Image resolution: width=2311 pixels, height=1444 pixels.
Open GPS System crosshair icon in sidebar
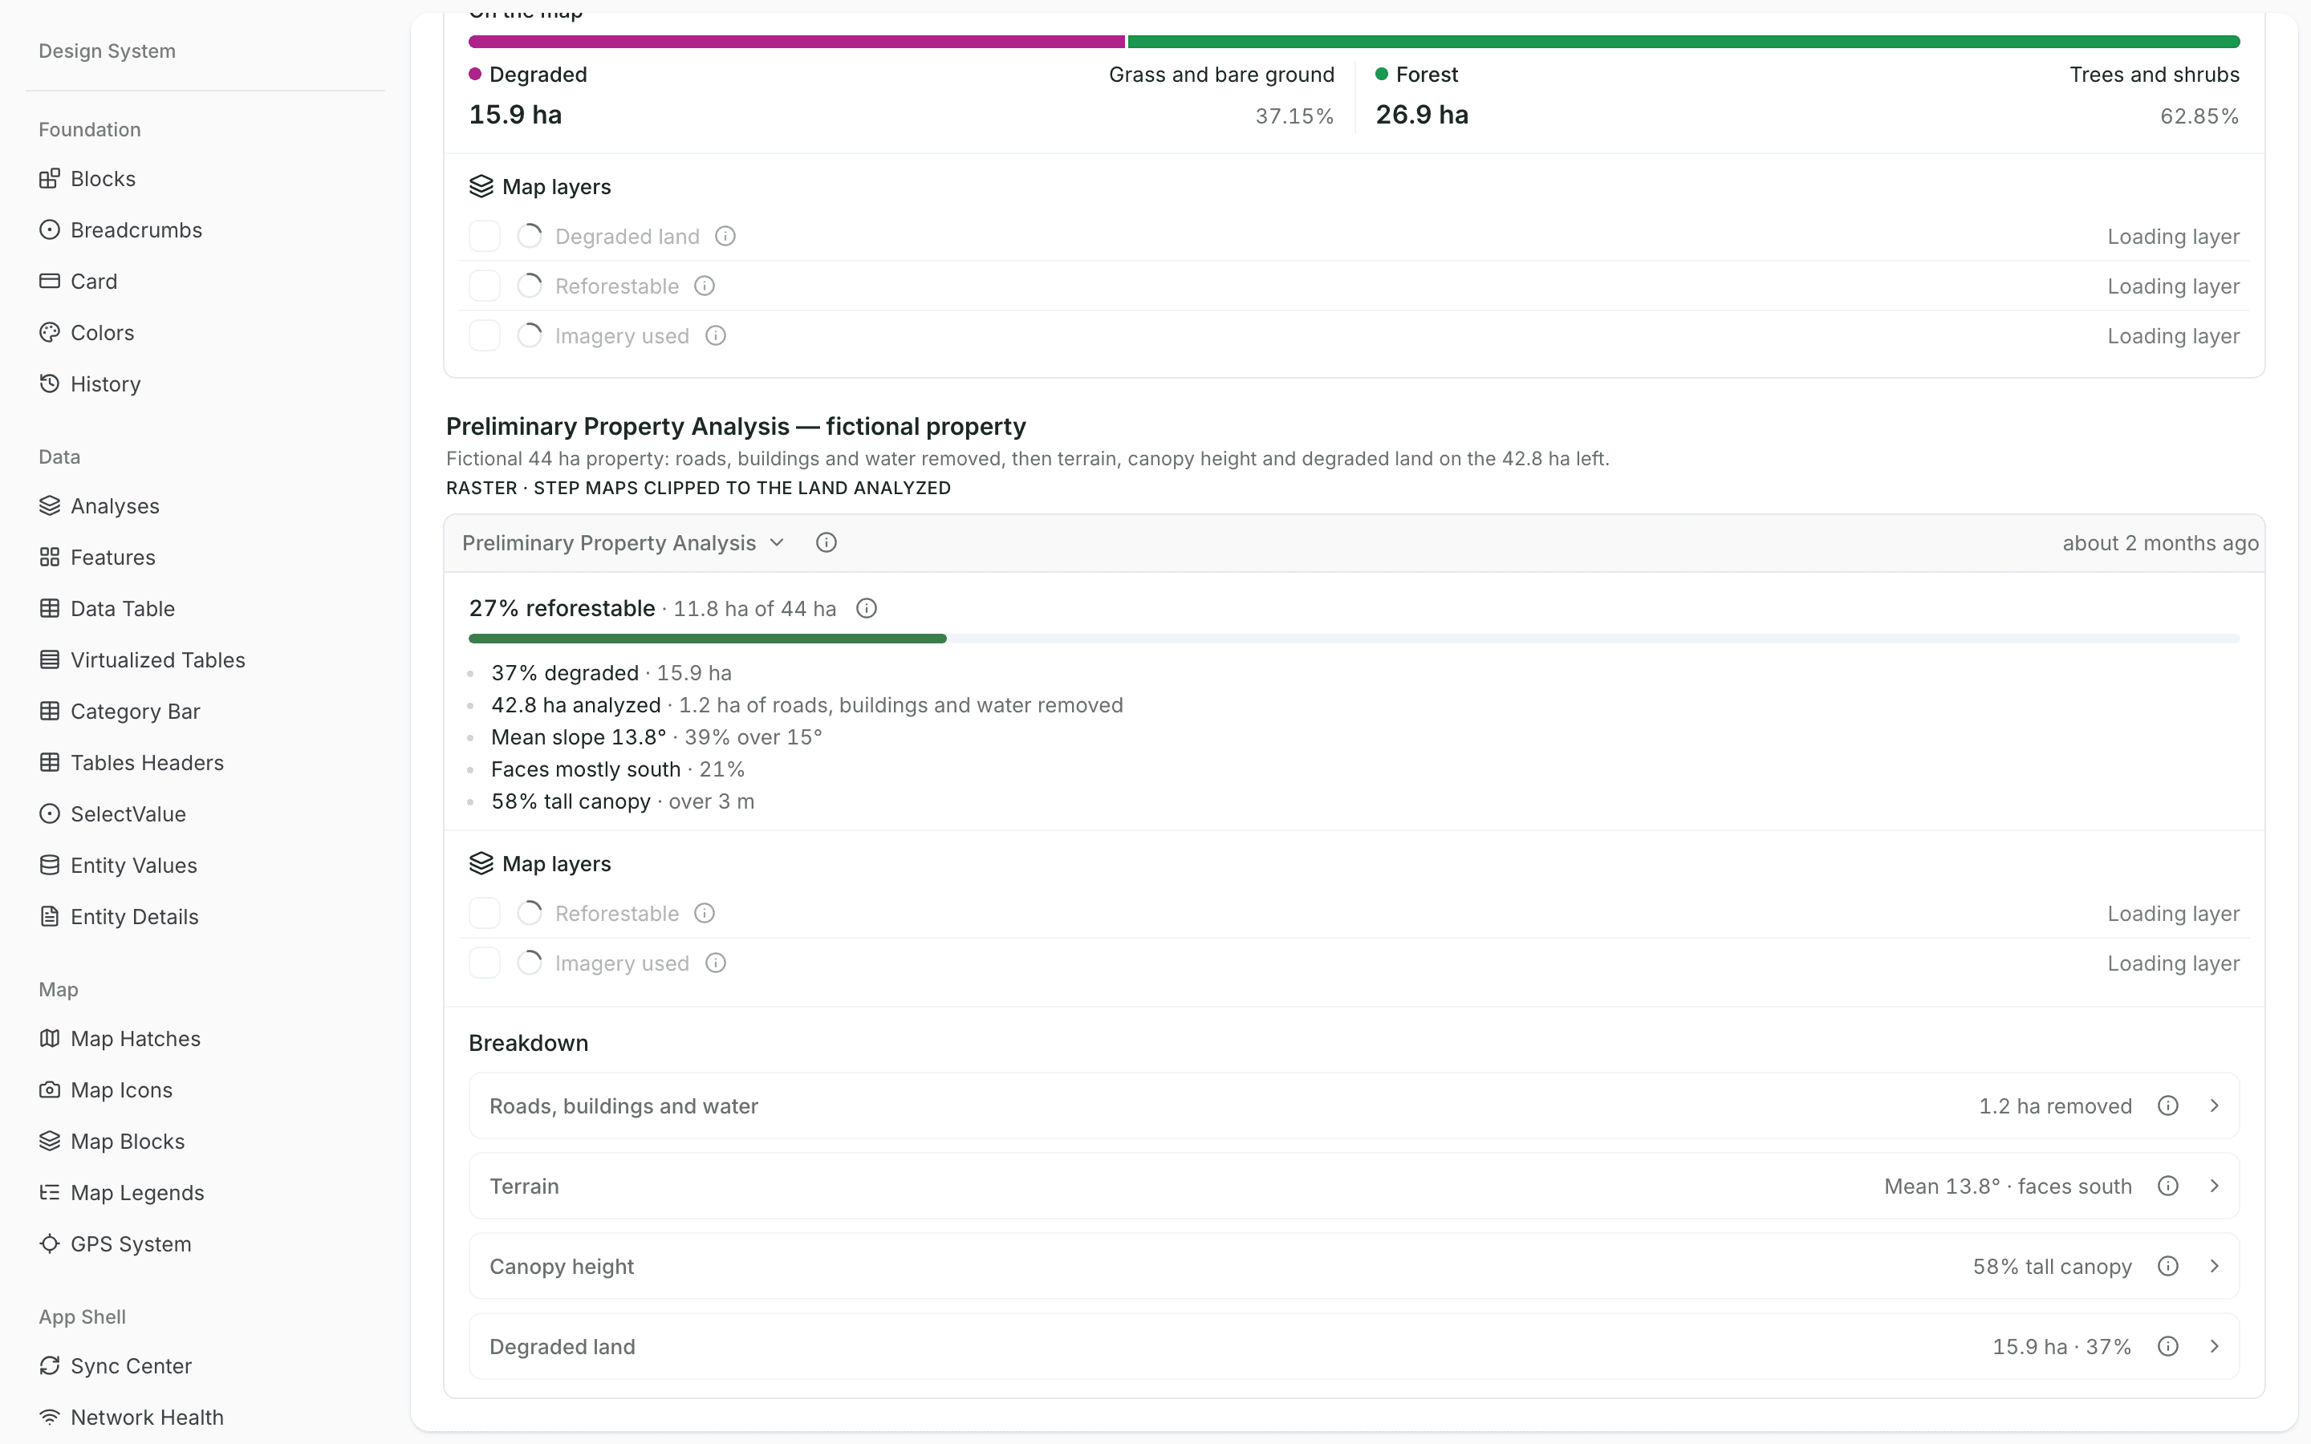point(50,1243)
